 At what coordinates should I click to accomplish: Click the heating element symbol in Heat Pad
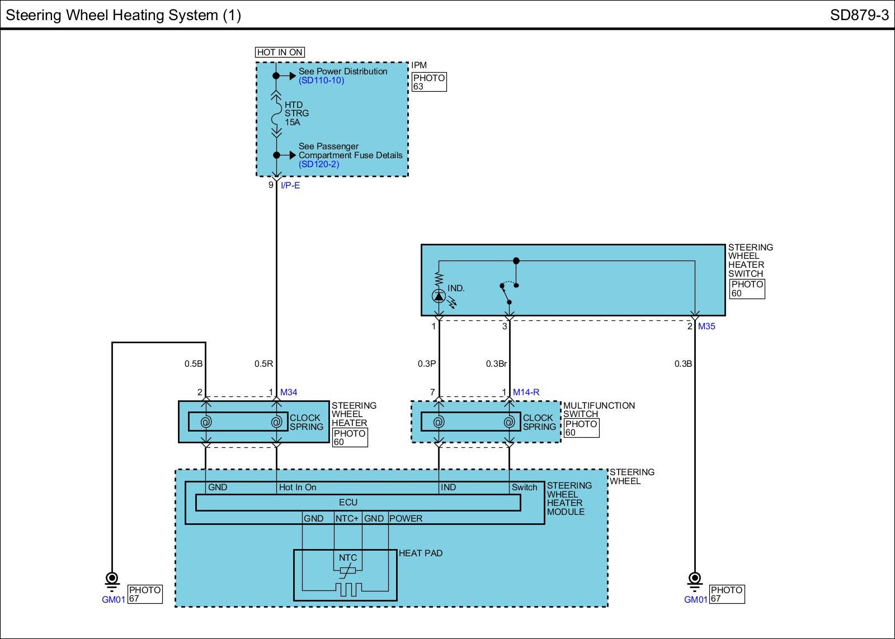pyautogui.click(x=348, y=589)
